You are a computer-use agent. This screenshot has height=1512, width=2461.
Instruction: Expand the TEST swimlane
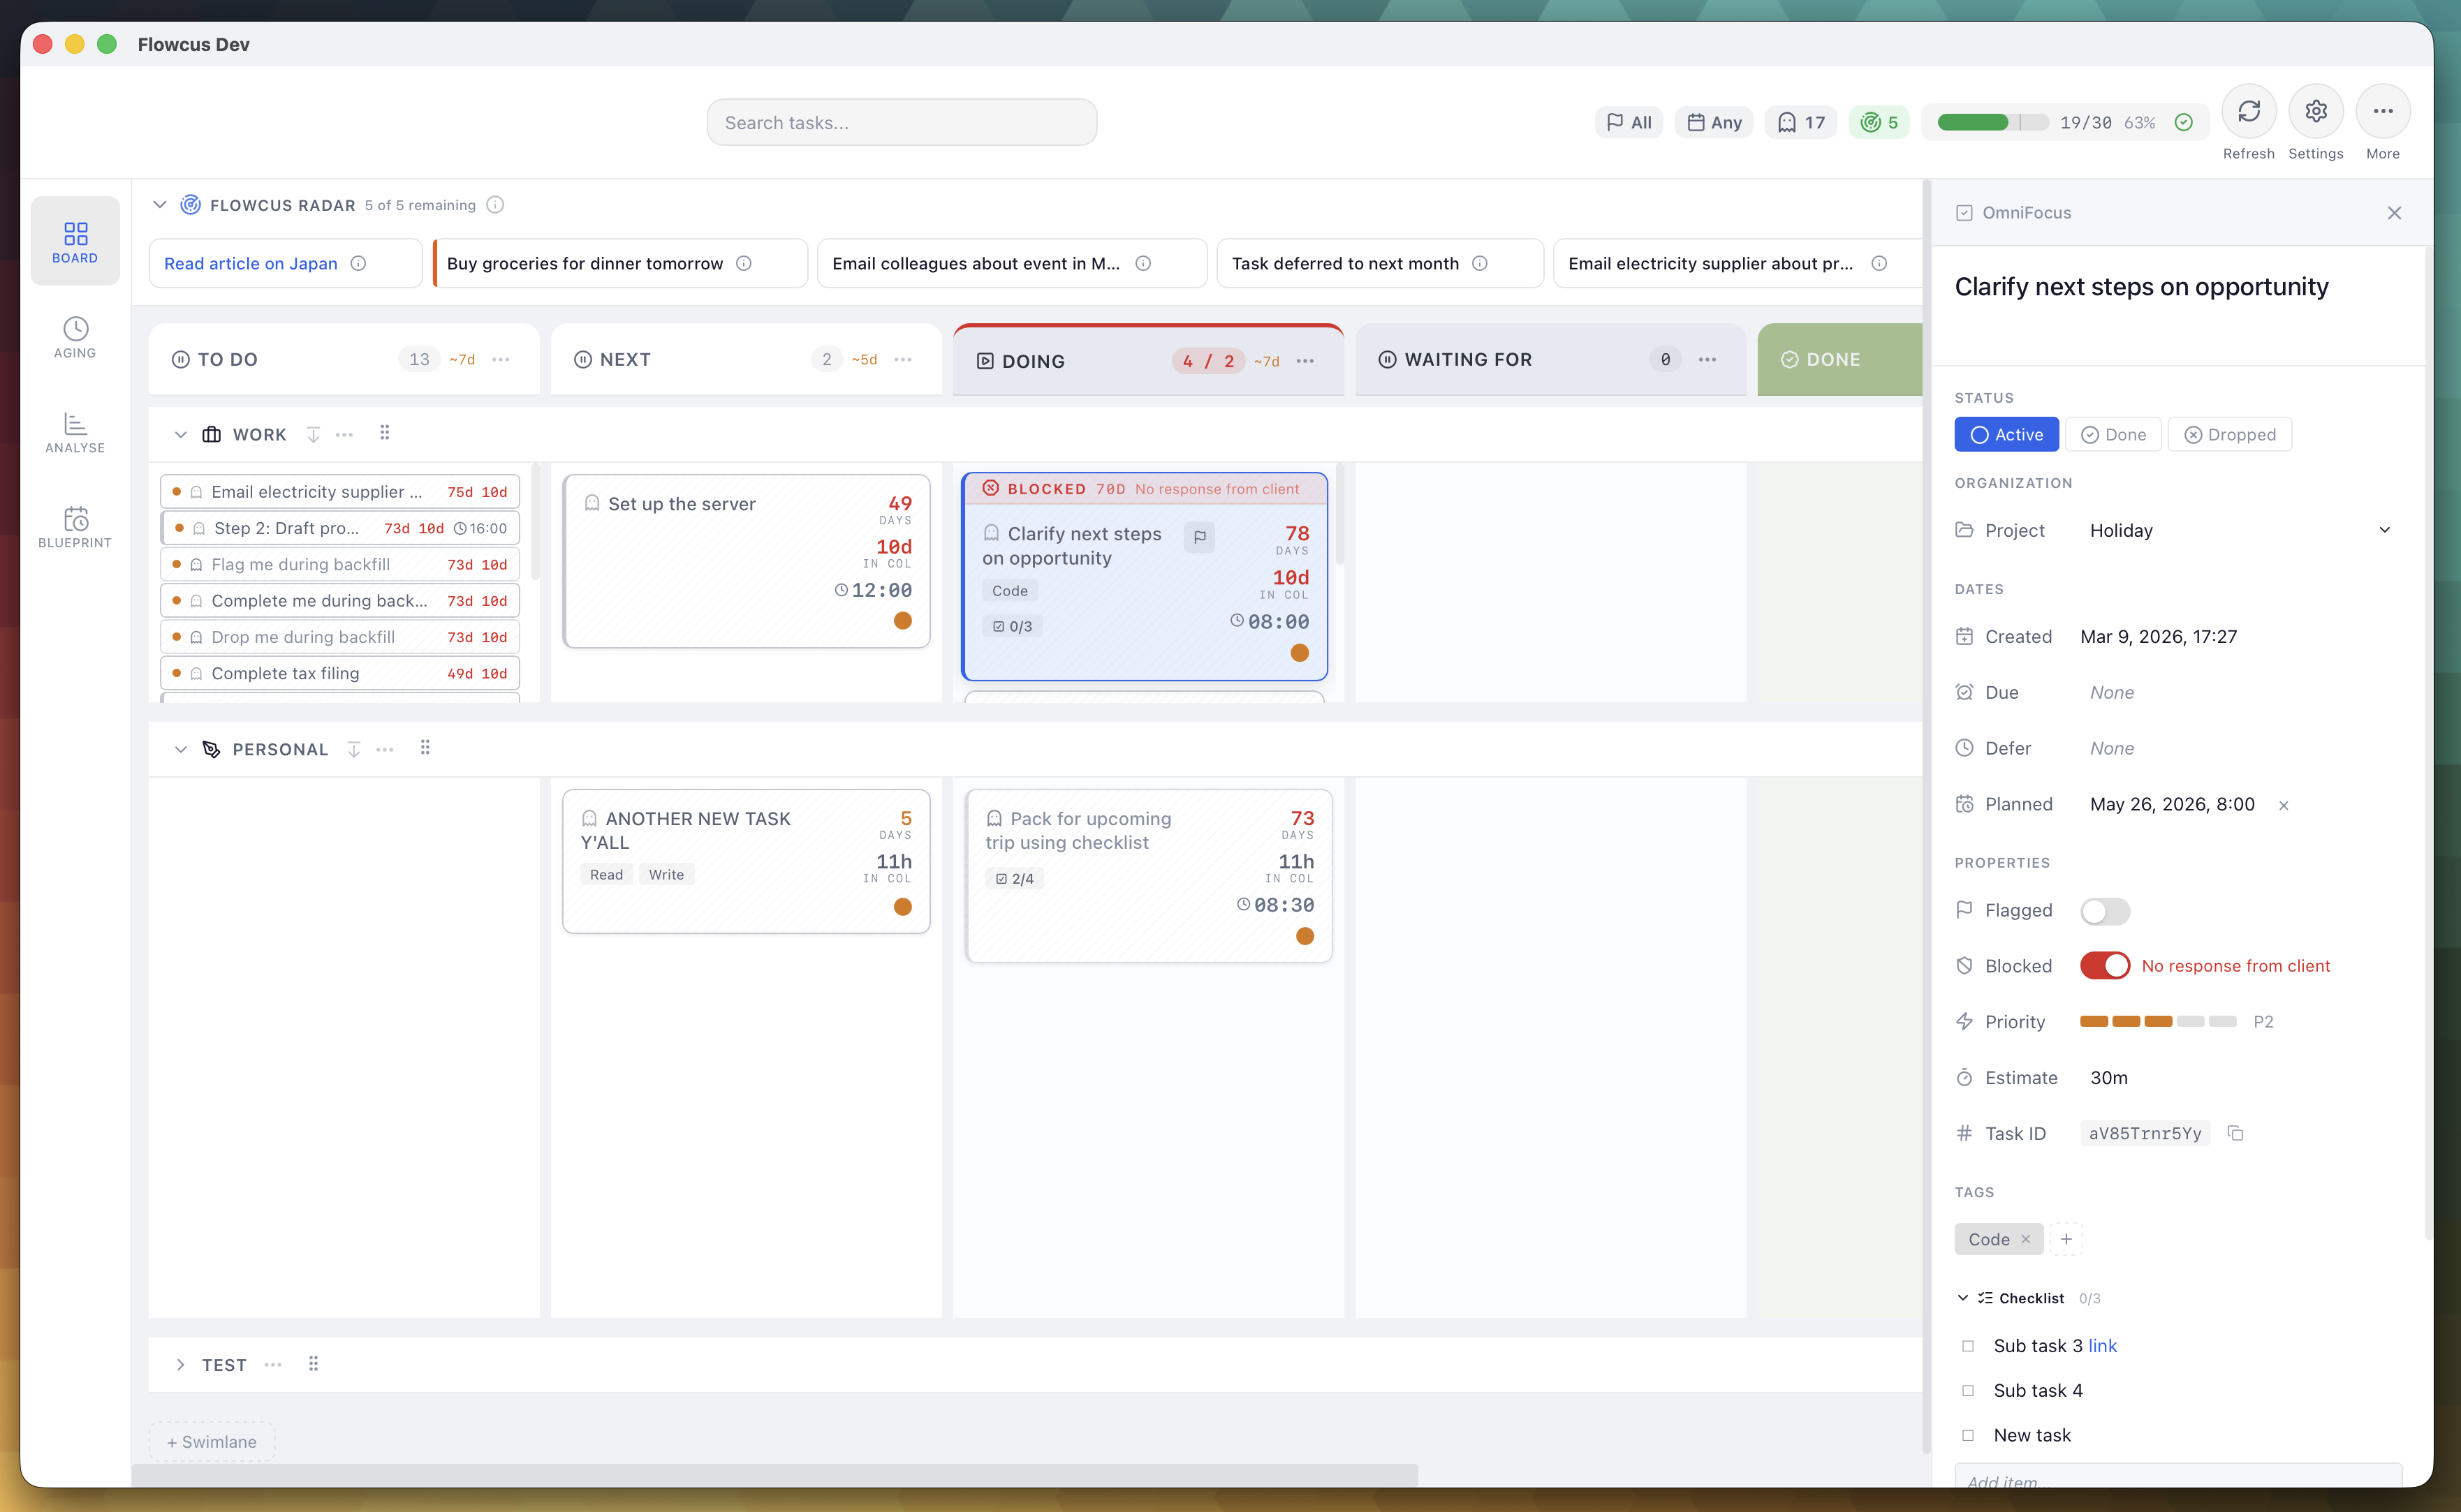[x=180, y=1364]
